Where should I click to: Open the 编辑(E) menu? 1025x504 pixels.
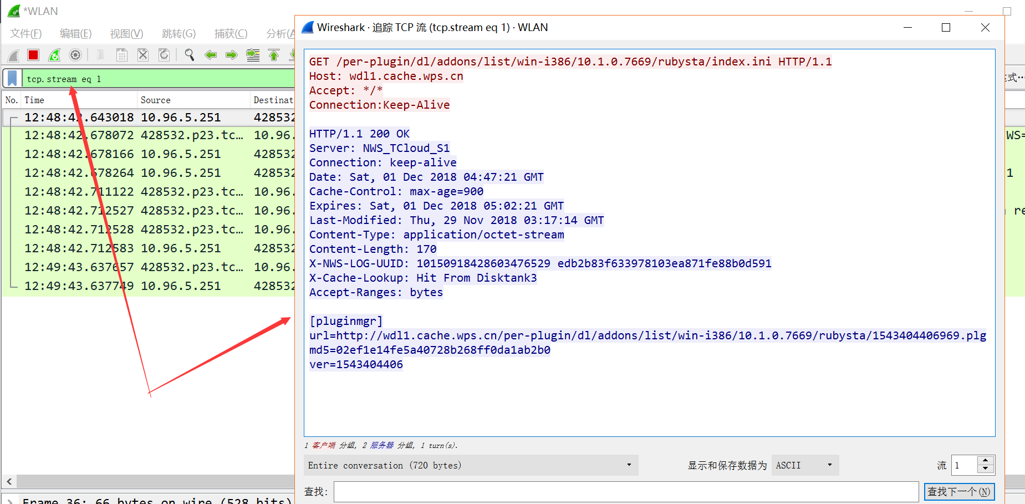click(76, 34)
